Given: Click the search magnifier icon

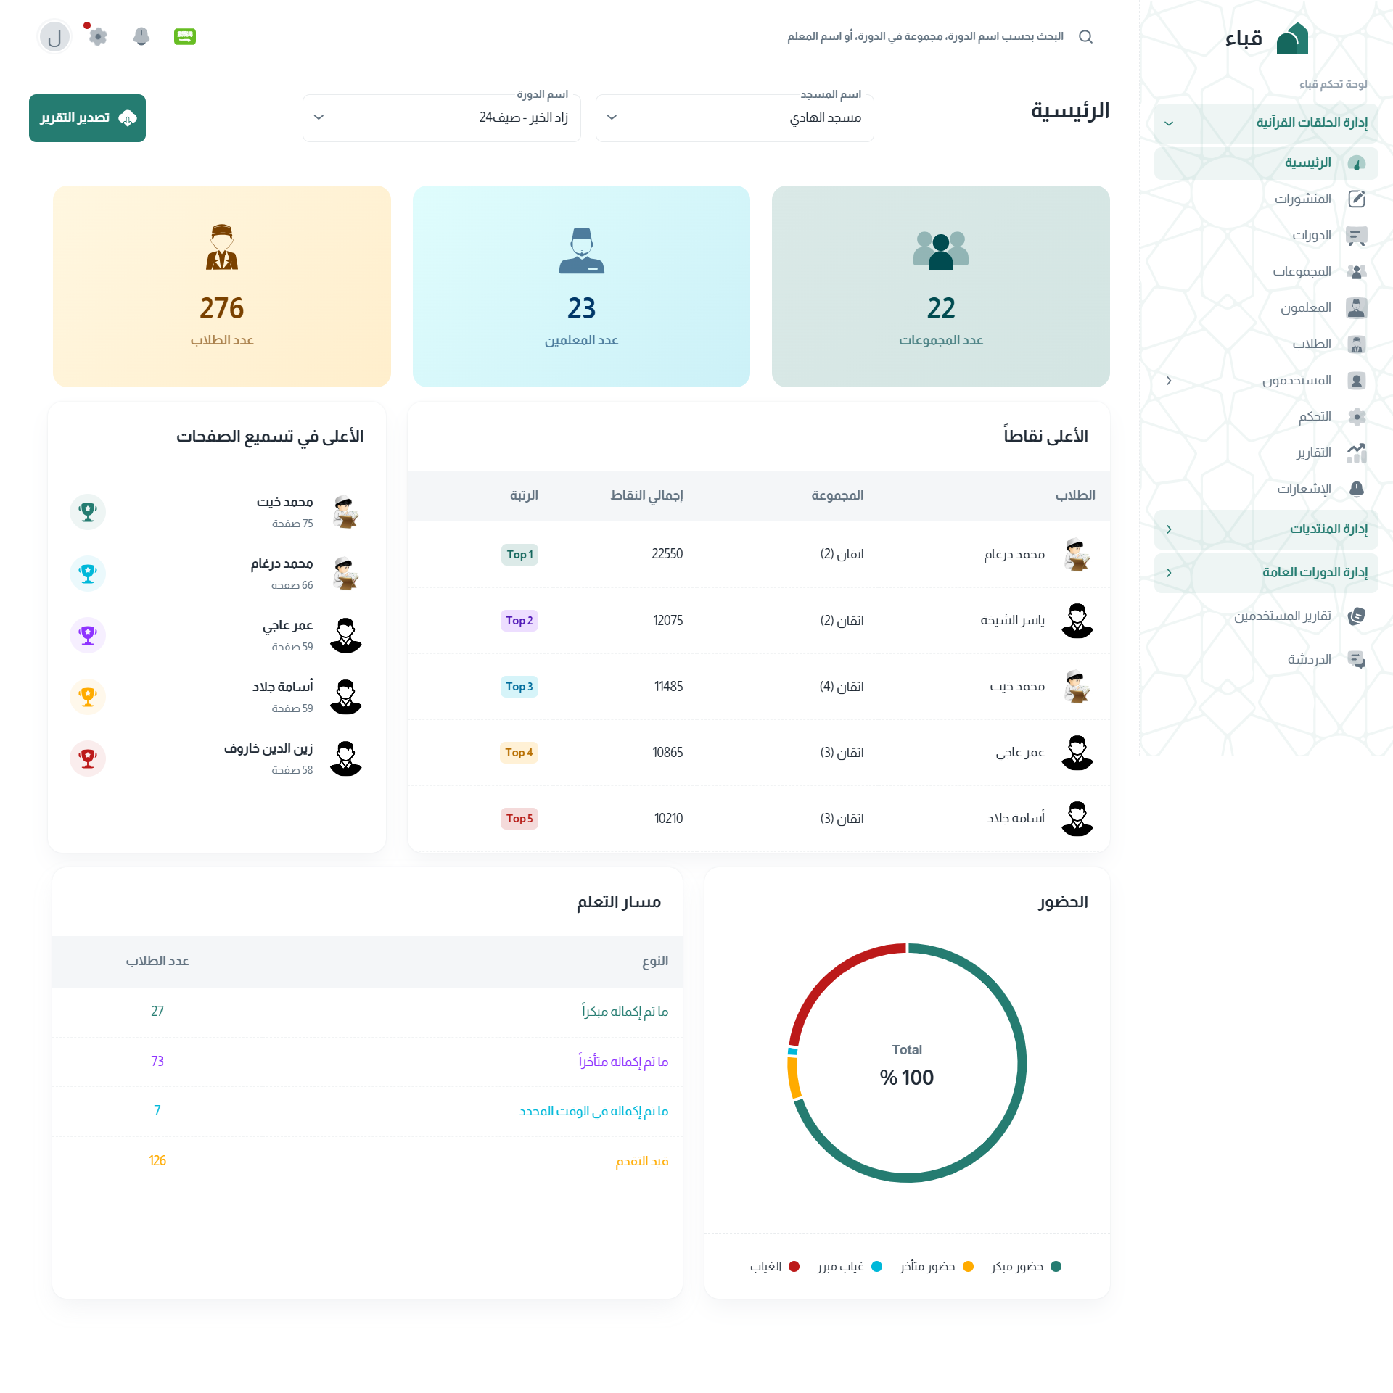Looking at the screenshot, I should [1085, 36].
